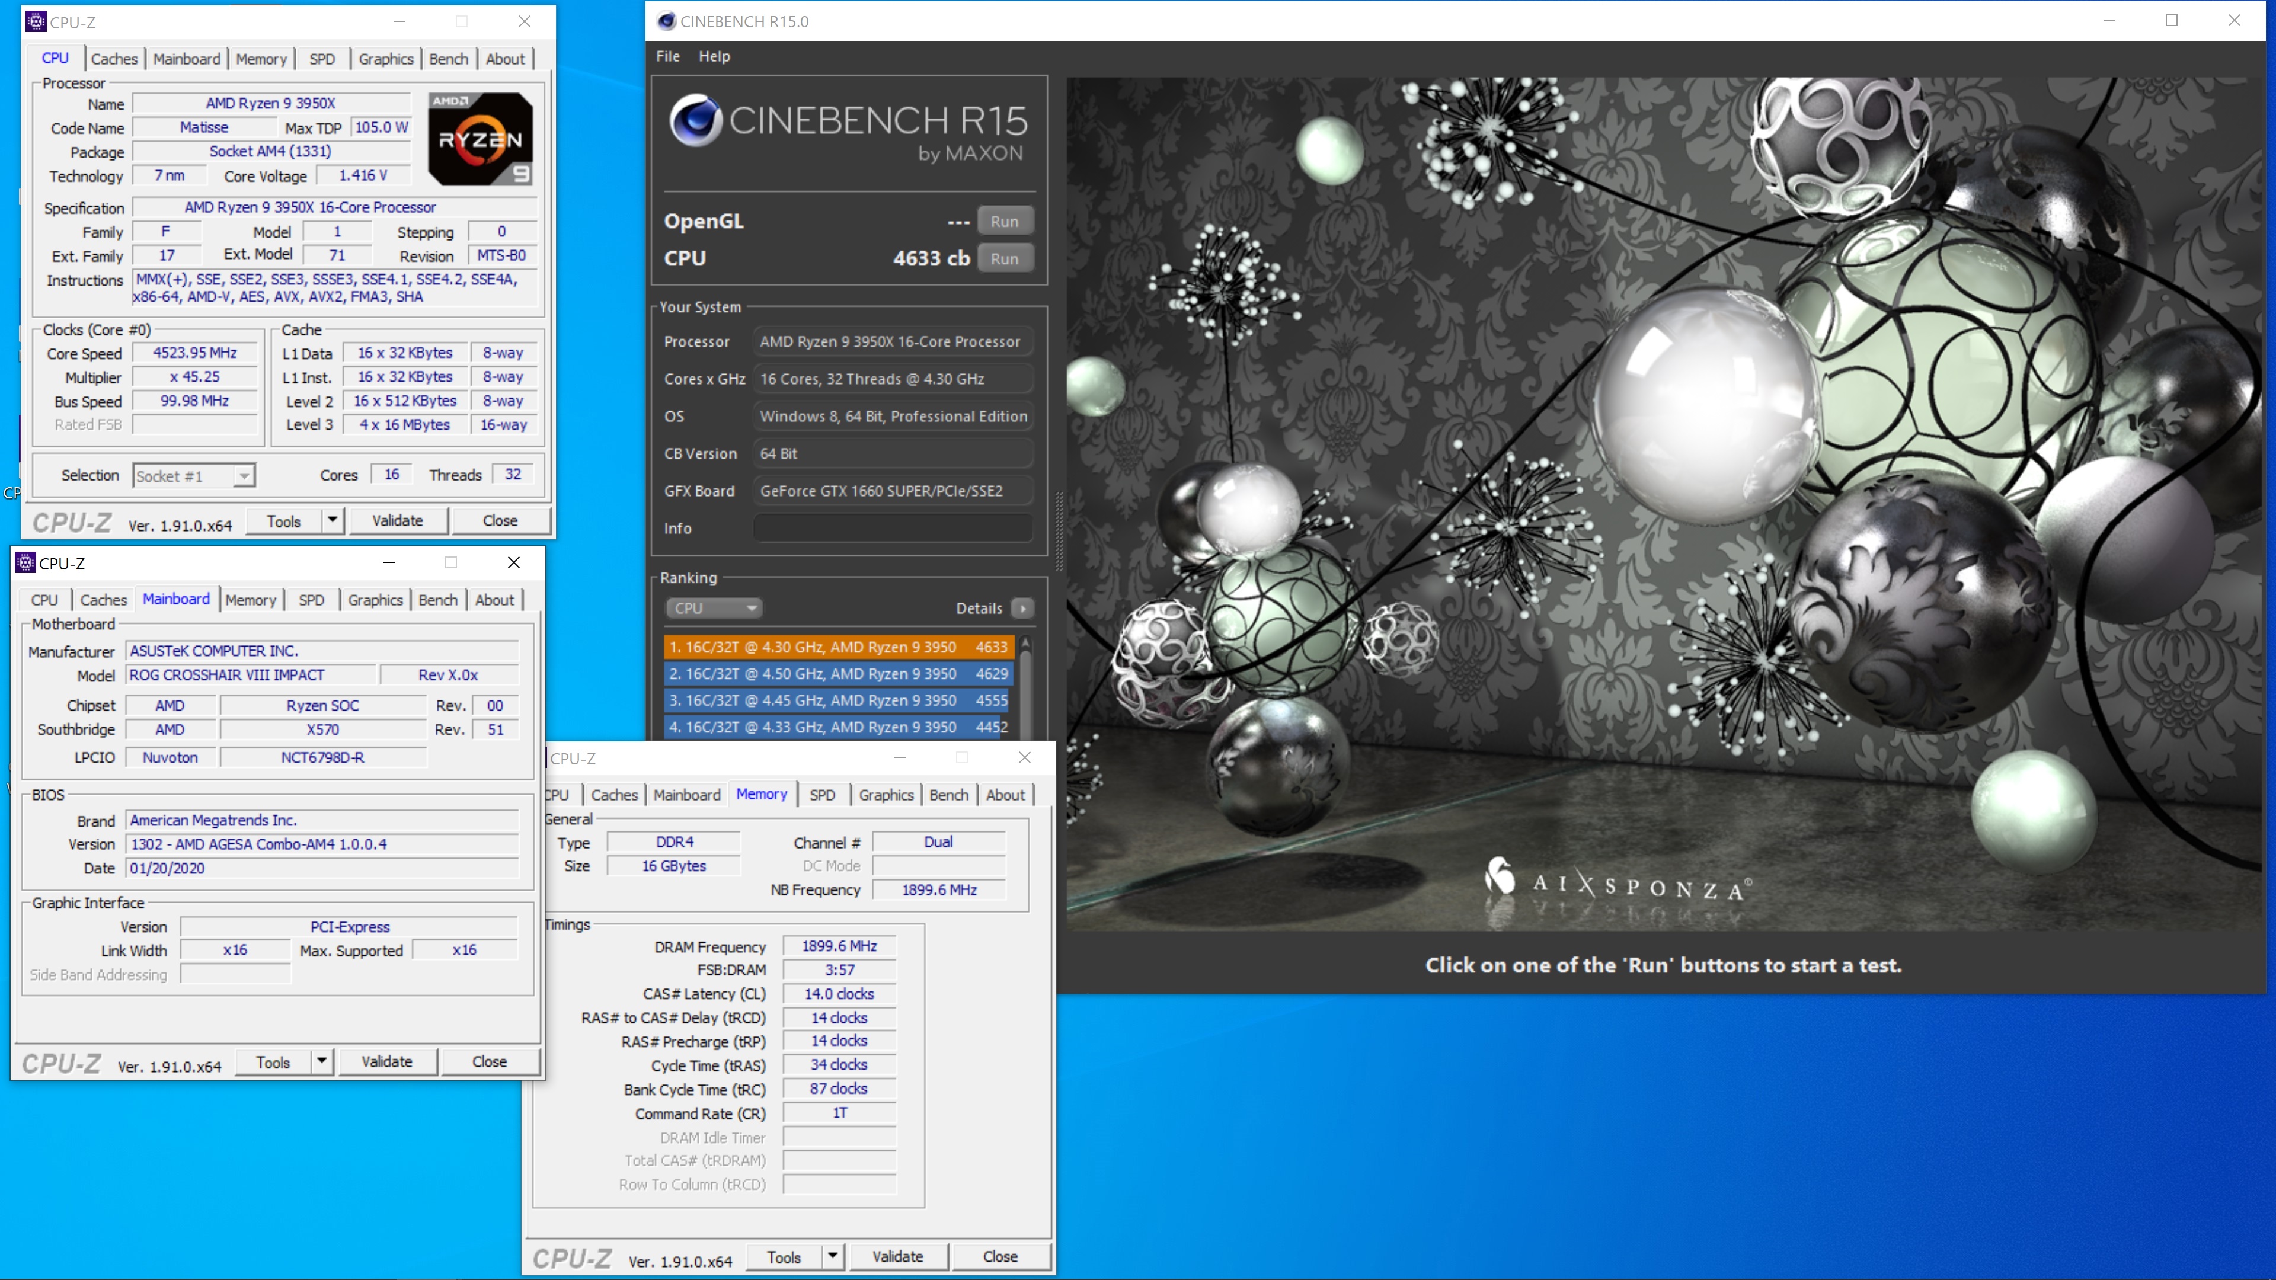Click the ROG CROSSHAIR VIII IMPACT model field
The width and height of the screenshot is (2276, 1280).
click(250, 675)
